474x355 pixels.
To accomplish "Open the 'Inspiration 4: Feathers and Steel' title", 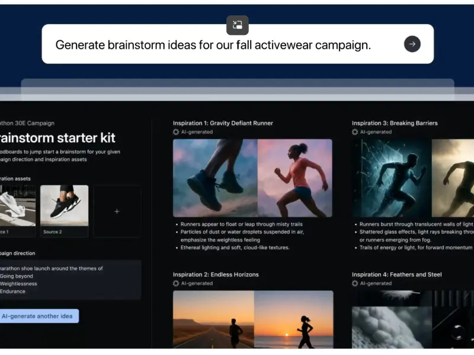I will (396, 275).
